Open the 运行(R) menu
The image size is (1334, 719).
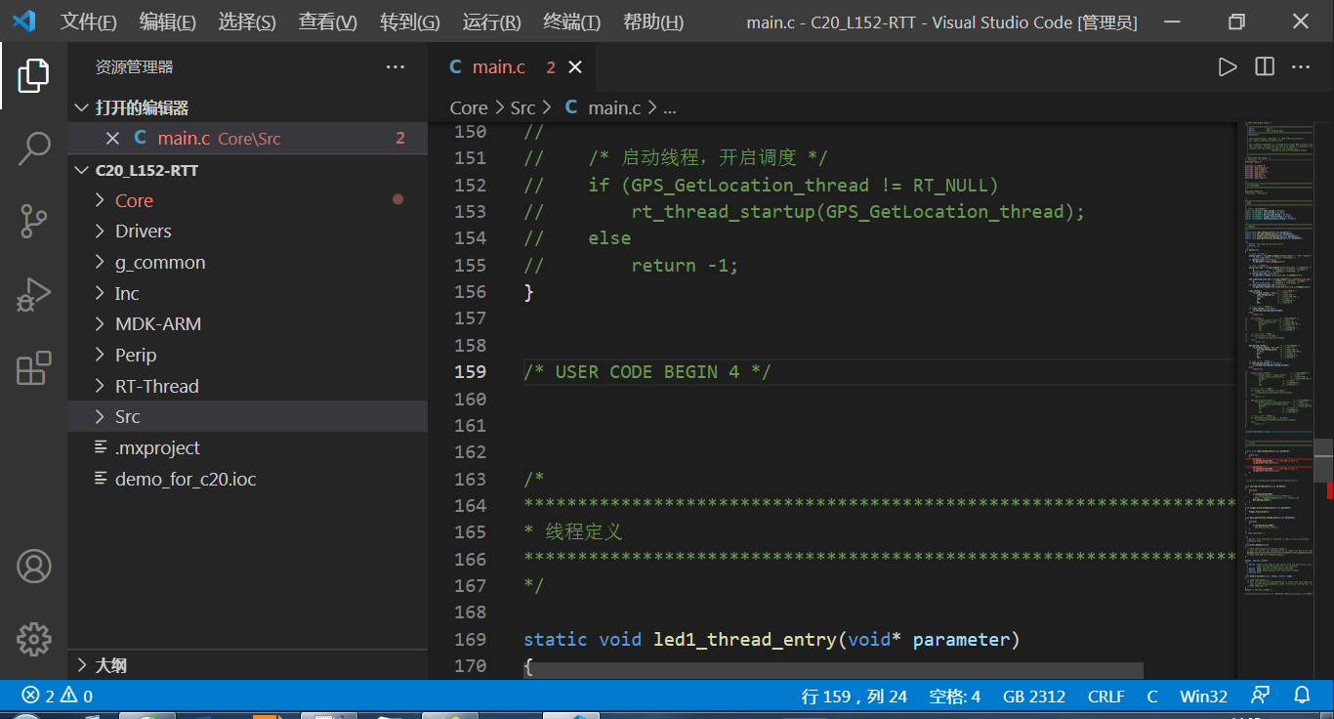click(x=491, y=21)
